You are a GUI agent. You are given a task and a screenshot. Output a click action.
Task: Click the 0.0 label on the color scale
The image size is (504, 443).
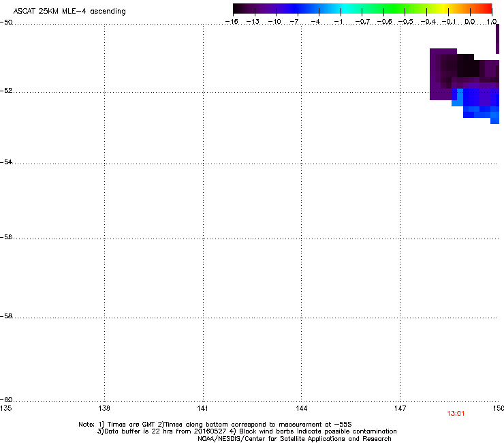pos(470,22)
